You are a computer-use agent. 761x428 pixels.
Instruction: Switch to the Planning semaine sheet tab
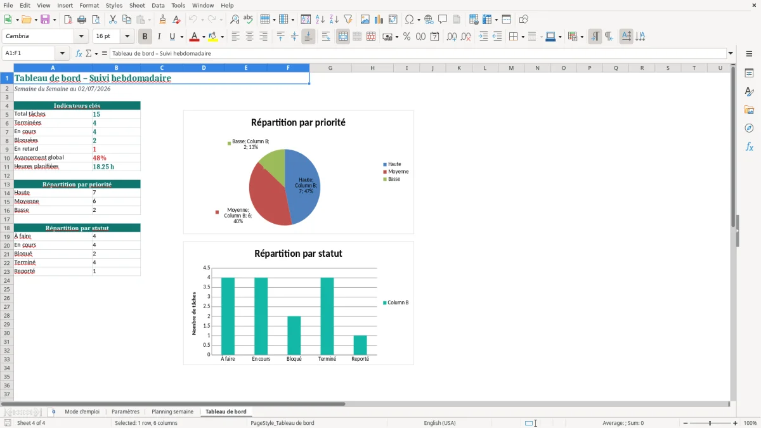coord(172,412)
